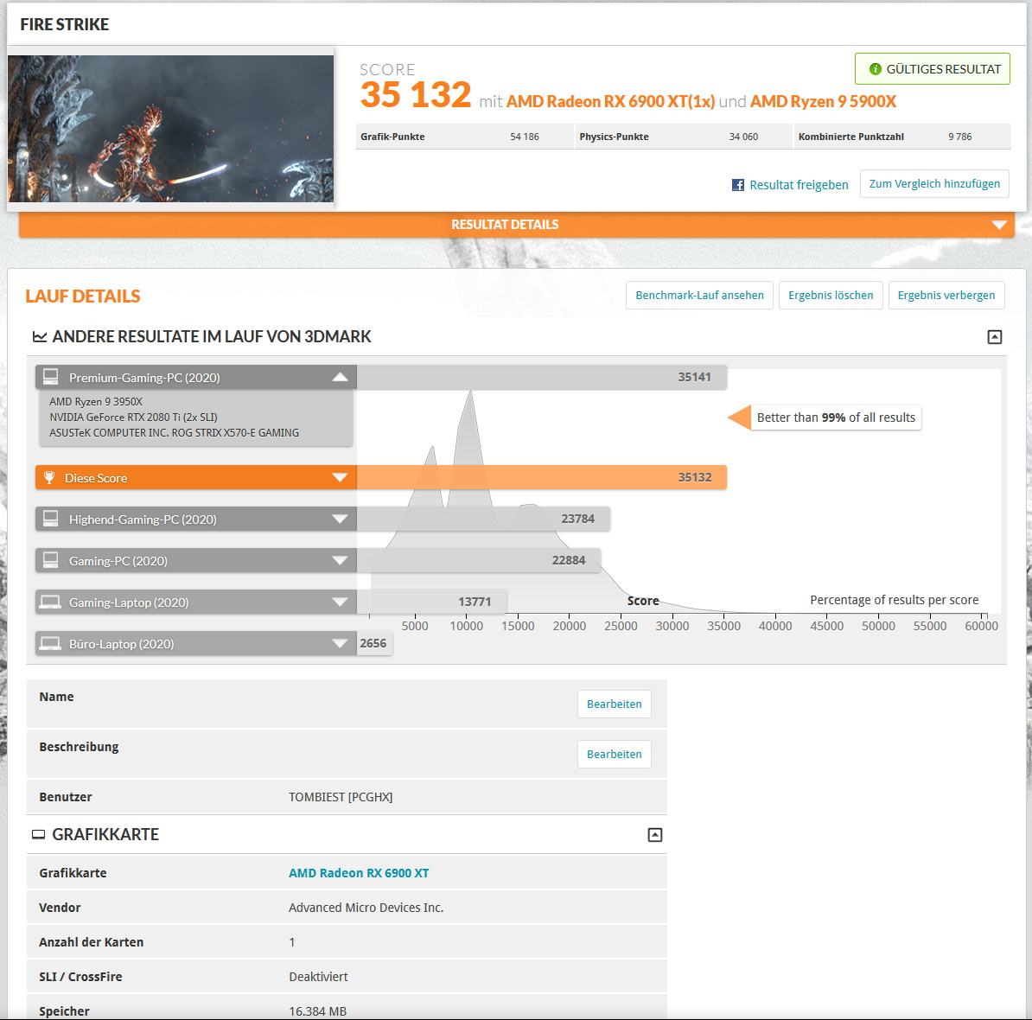
Task: Click the Physics-Punkte value 34 060
Action: point(743,137)
